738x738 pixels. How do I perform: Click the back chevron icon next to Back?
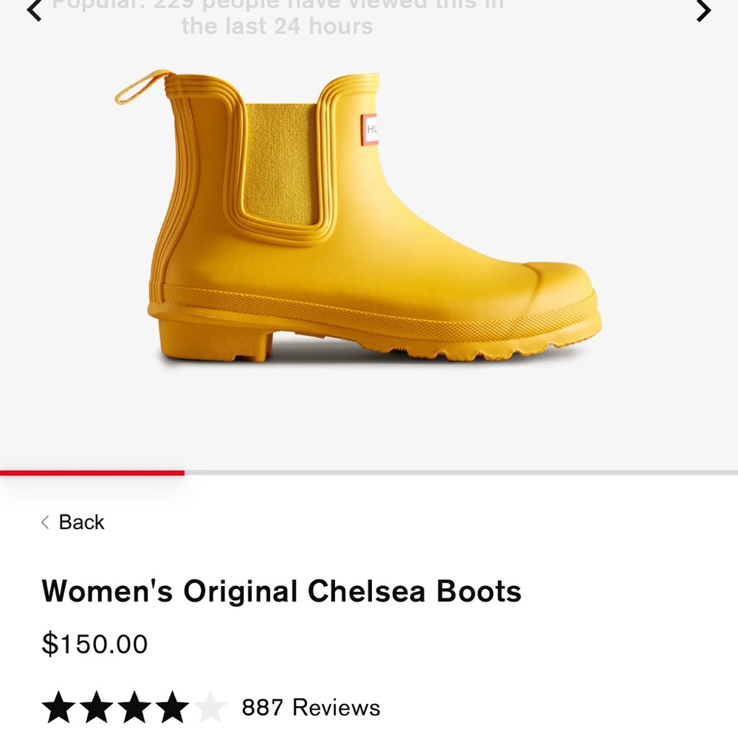coord(46,523)
